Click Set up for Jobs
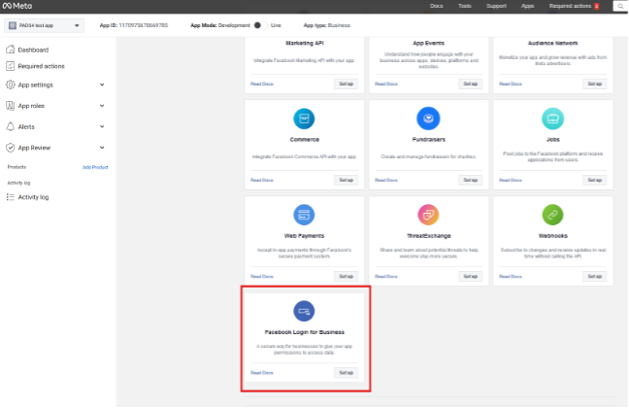The width and height of the screenshot is (629, 408). coord(594,181)
